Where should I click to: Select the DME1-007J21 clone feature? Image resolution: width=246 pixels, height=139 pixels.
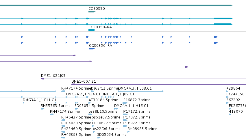(159, 84)
